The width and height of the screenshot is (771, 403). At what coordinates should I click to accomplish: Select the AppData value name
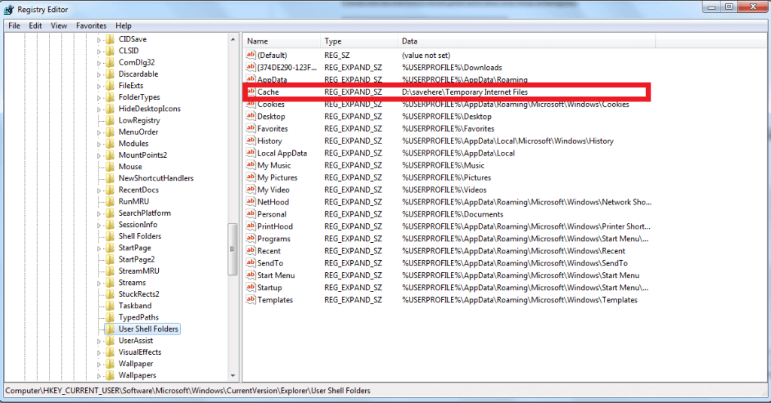pos(272,80)
